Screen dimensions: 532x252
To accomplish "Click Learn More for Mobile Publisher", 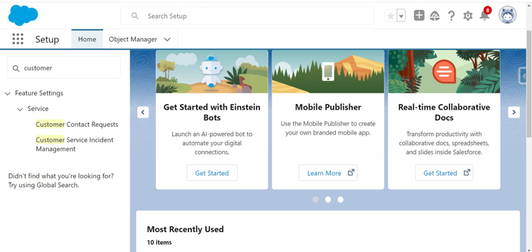I will click(328, 173).
